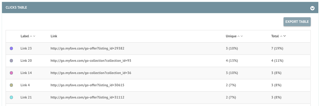Select the cyan Link 21 color swatch
The height and width of the screenshot is (106, 320).
click(x=11, y=97)
